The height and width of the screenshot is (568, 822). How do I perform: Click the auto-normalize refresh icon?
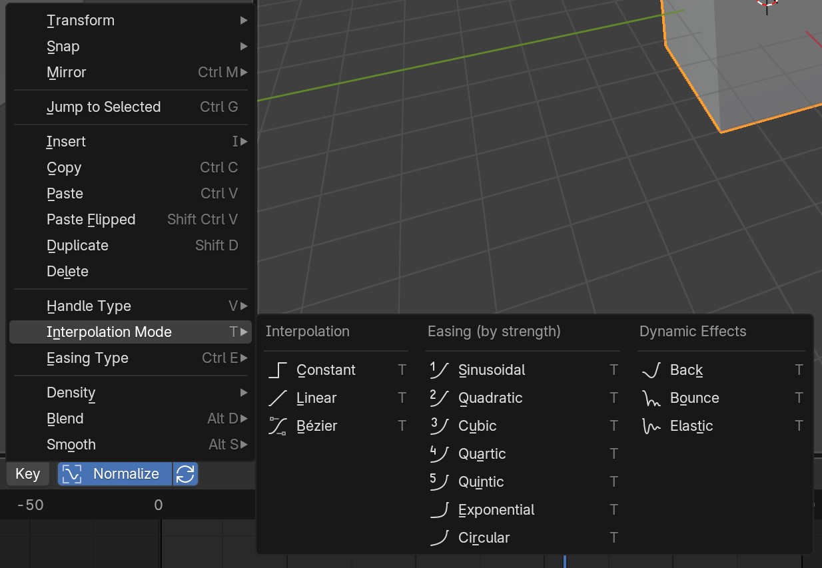coord(185,474)
